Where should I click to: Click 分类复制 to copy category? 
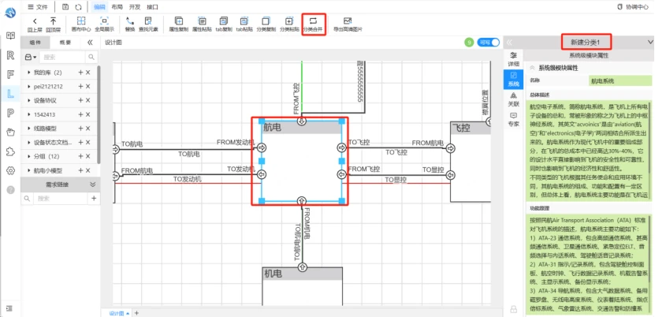(266, 24)
